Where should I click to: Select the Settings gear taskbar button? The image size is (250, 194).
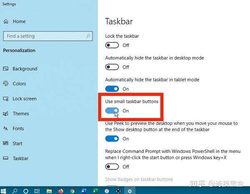(130, 191)
